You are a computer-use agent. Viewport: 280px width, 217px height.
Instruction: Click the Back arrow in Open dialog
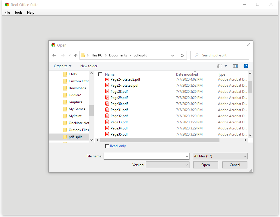click(x=54, y=55)
